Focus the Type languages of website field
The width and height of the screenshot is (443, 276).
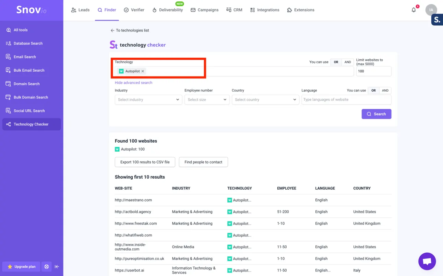(x=346, y=100)
